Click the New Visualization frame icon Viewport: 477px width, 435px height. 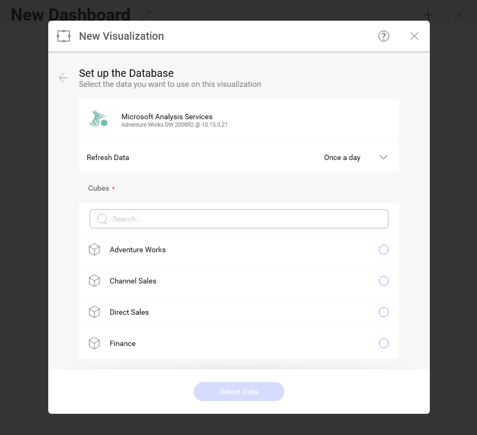pos(64,36)
